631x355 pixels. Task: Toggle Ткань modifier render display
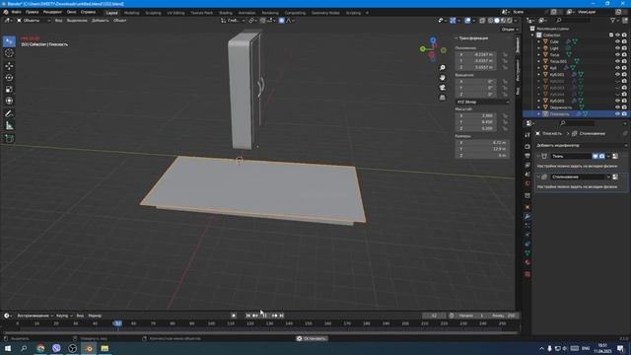(601, 156)
